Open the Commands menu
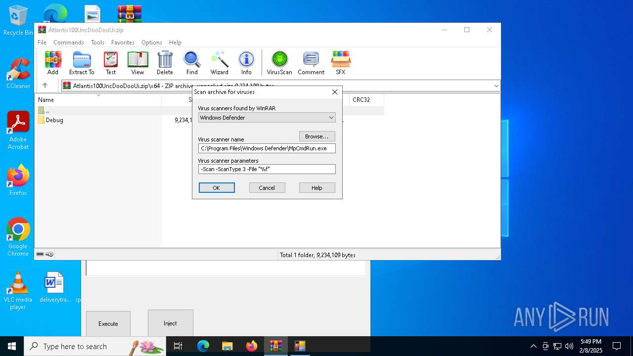This screenshot has height=356, width=633. tap(69, 43)
